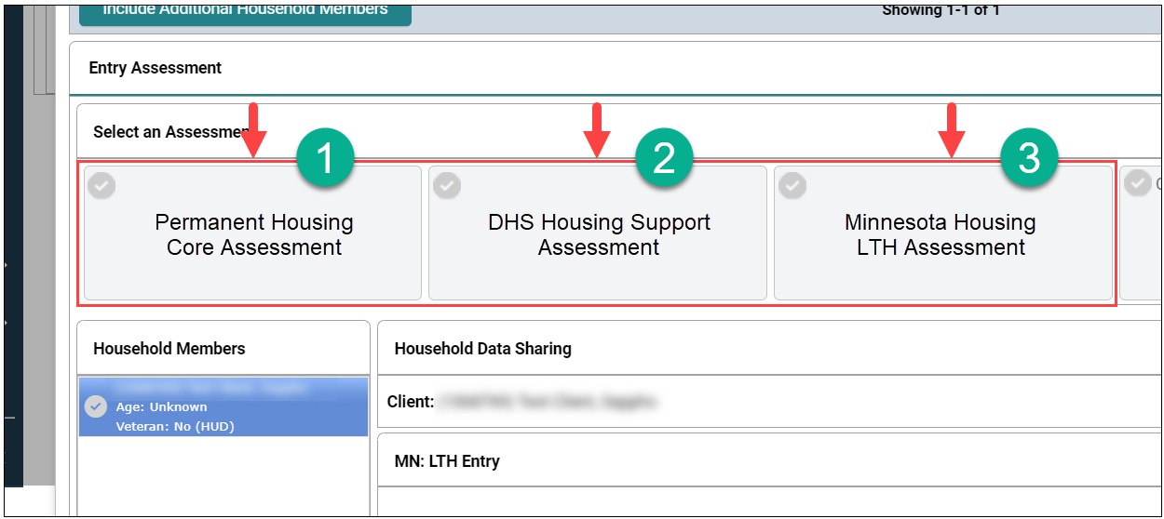Screen dimensions: 1164x519
Task: Click 'Veteran: No (HUD)' text
Action: click(x=175, y=426)
